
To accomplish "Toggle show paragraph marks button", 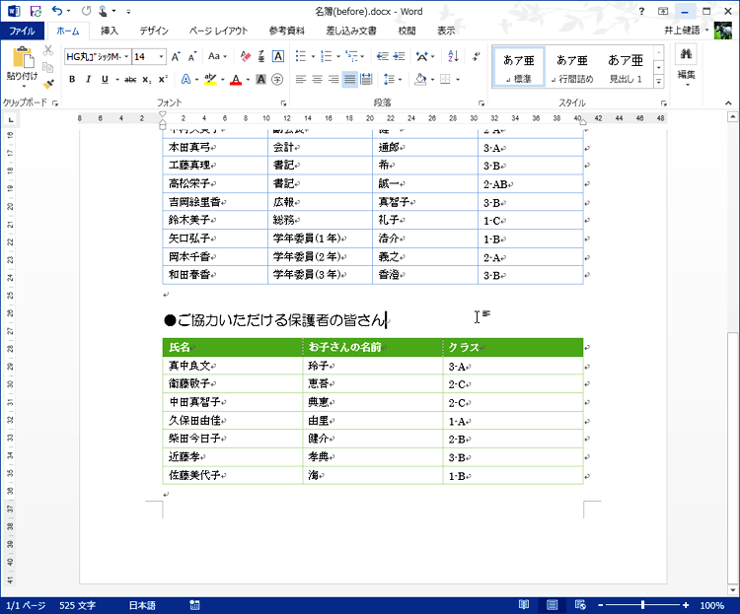I will pyautogui.click(x=476, y=56).
